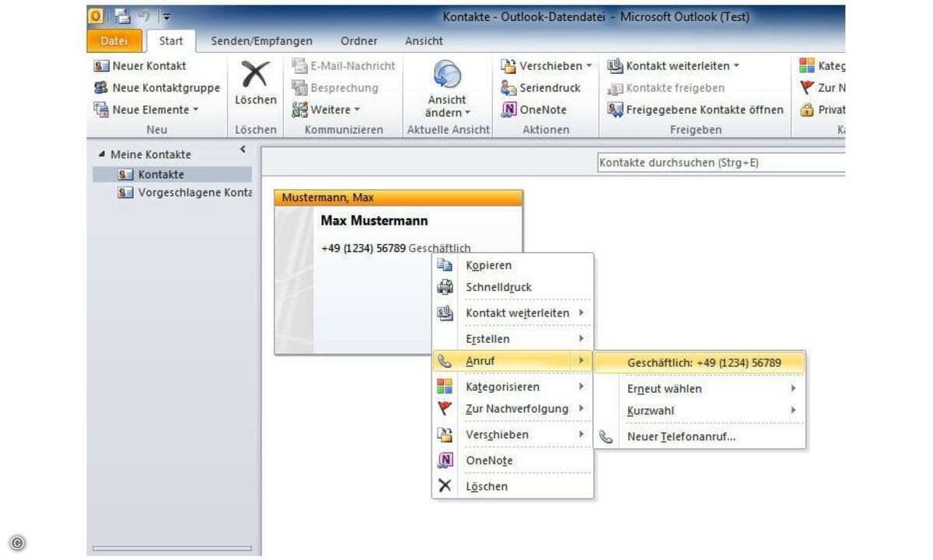Image resolution: width=933 pixels, height=560 pixels.
Task: Open the Verschieben context submenu
Action: [512, 434]
